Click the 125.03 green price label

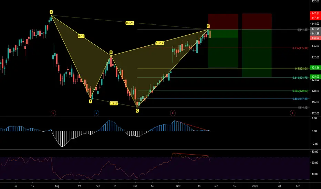coord(315,77)
